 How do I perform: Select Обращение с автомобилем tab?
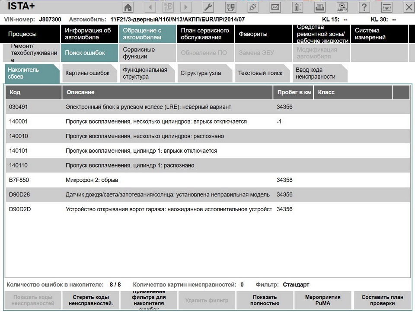tap(147, 34)
